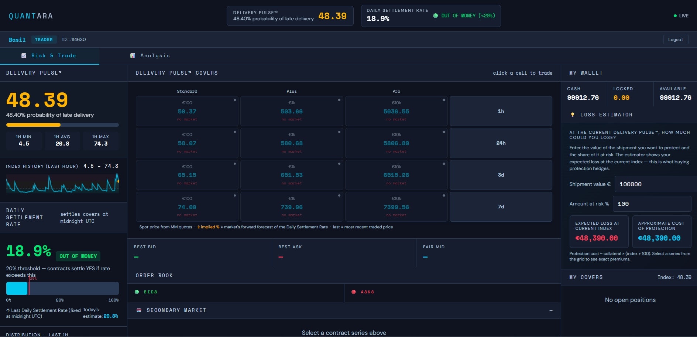697x337 pixels.
Task: Click the Out of Money status dot in header
Action: (436, 16)
